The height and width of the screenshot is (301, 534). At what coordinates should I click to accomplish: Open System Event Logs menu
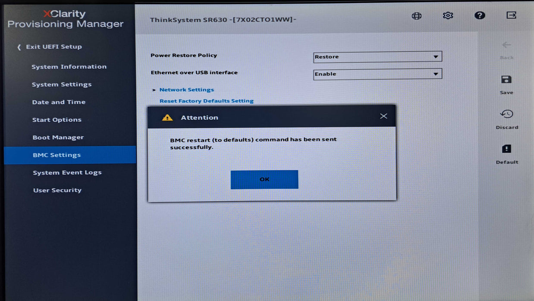pos(67,173)
